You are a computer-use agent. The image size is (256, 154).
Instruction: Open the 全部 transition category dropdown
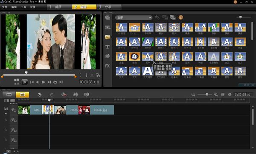(134, 17)
